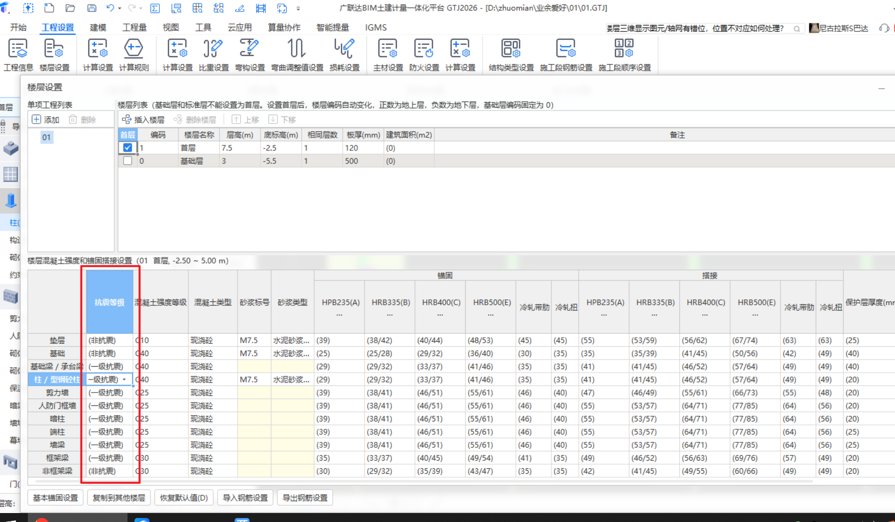The height and width of the screenshot is (522, 895).
Task: Click the ellipsis under 锚固 HRB500(E) header
Action: (491, 314)
